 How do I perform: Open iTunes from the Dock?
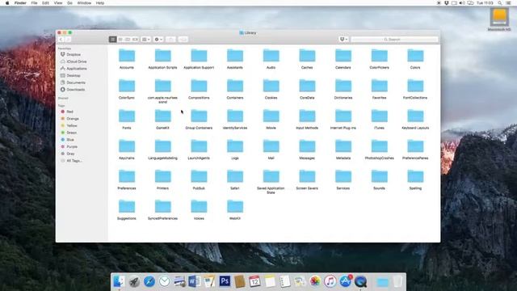330,281
